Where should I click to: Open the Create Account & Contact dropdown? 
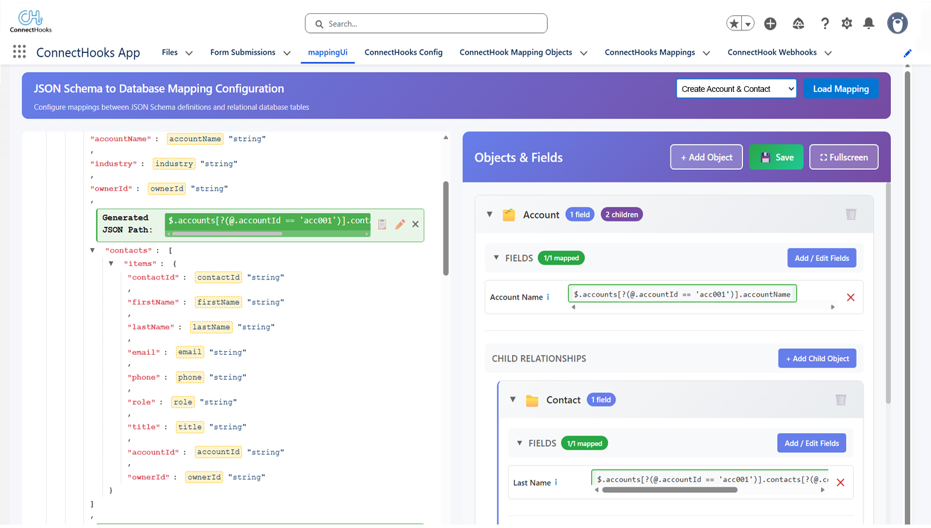735,88
